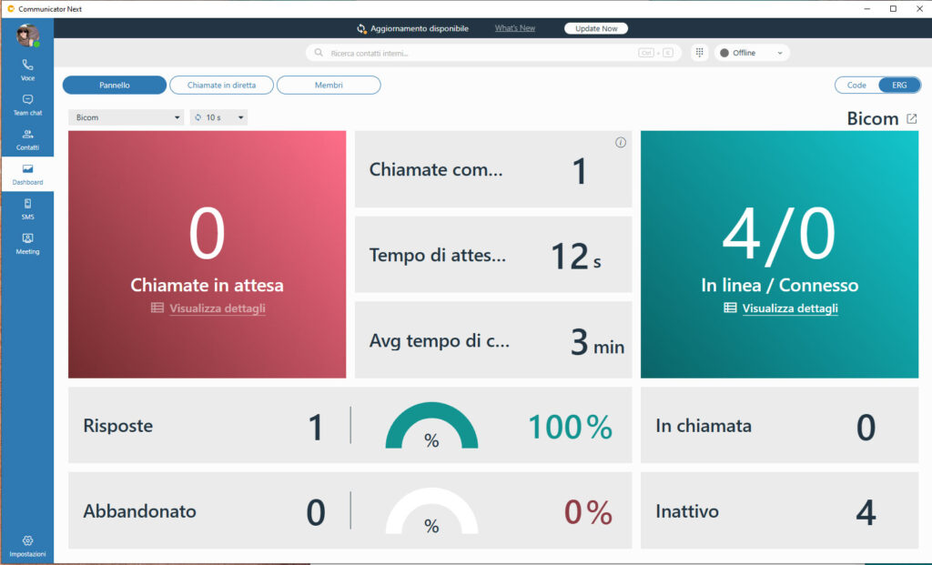Open the Membri tab
Screen dimensions: 932x565
[329, 85]
